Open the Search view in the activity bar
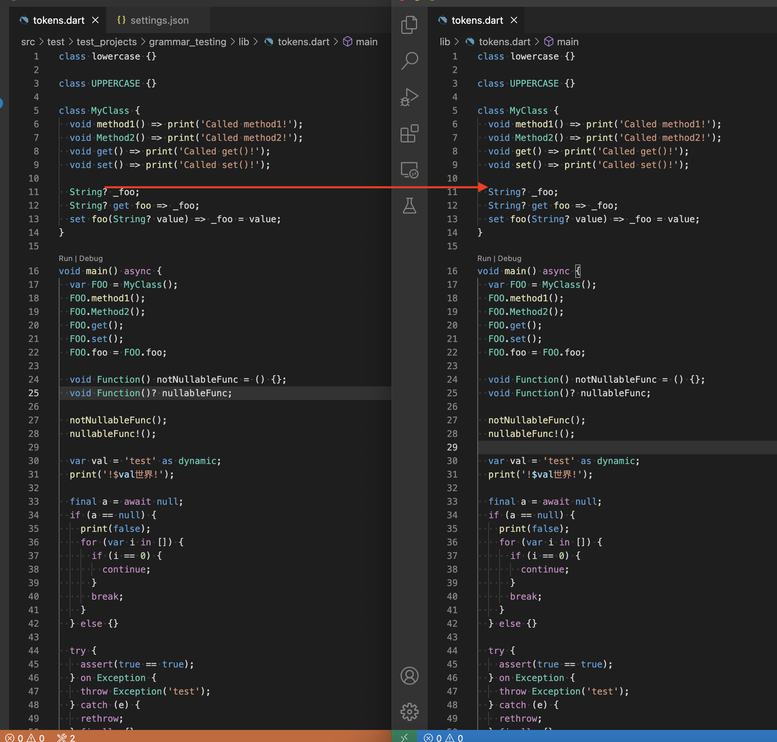 [x=410, y=61]
